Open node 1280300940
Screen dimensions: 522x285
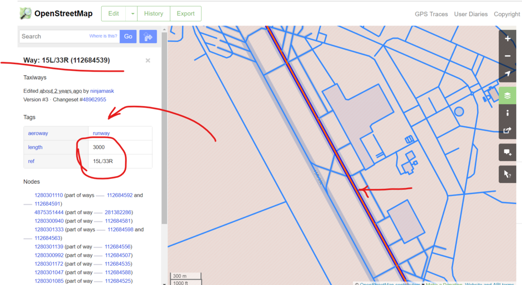point(49,221)
